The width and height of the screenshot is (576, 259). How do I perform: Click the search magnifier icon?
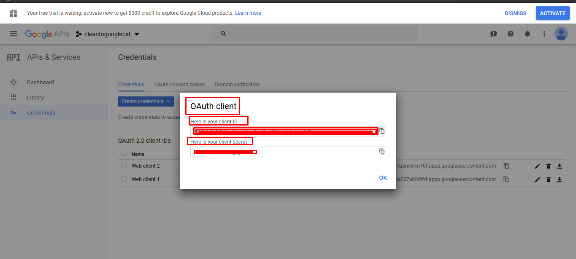[x=224, y=34]
